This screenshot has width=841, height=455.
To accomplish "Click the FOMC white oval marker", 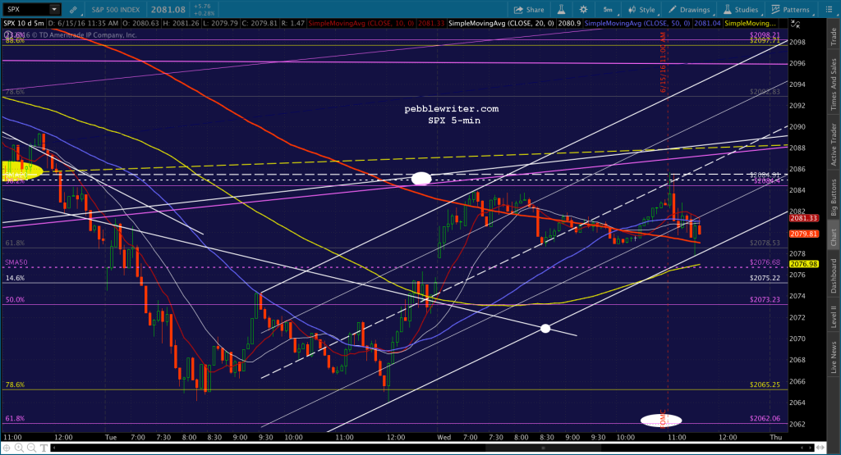I will tap(661, 421).
